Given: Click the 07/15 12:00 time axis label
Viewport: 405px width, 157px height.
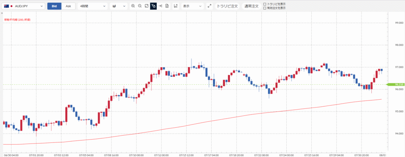Looking at the screenshot, I should 187,155.
